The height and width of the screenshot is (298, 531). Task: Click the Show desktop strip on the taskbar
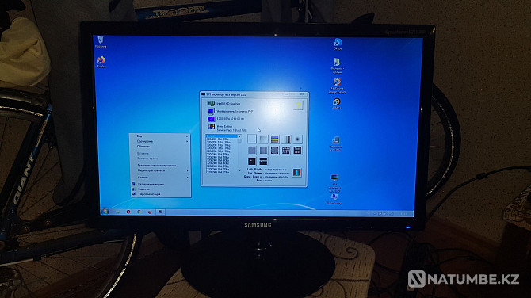pos(412,214)
